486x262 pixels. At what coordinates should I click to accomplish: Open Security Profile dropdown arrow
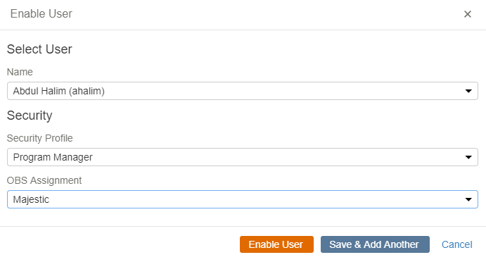468,157
